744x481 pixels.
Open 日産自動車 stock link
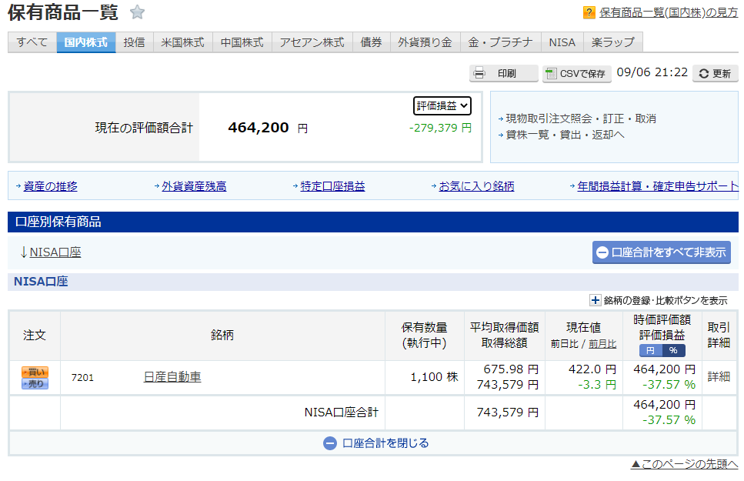(172, 377)
